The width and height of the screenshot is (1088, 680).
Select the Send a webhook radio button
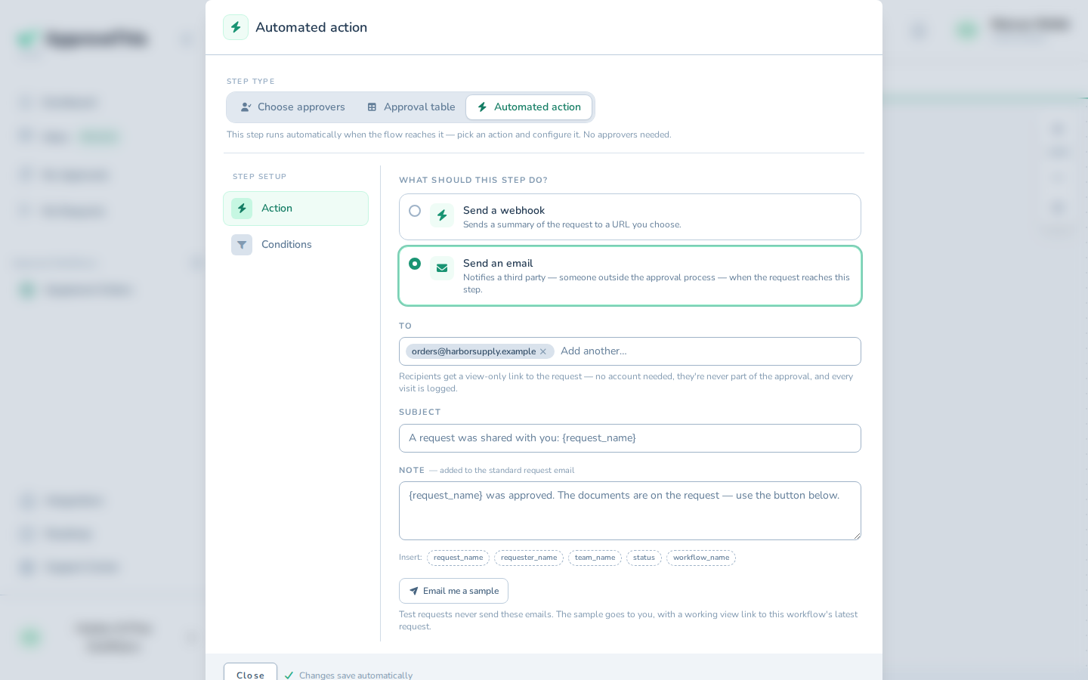coord(415,211)
